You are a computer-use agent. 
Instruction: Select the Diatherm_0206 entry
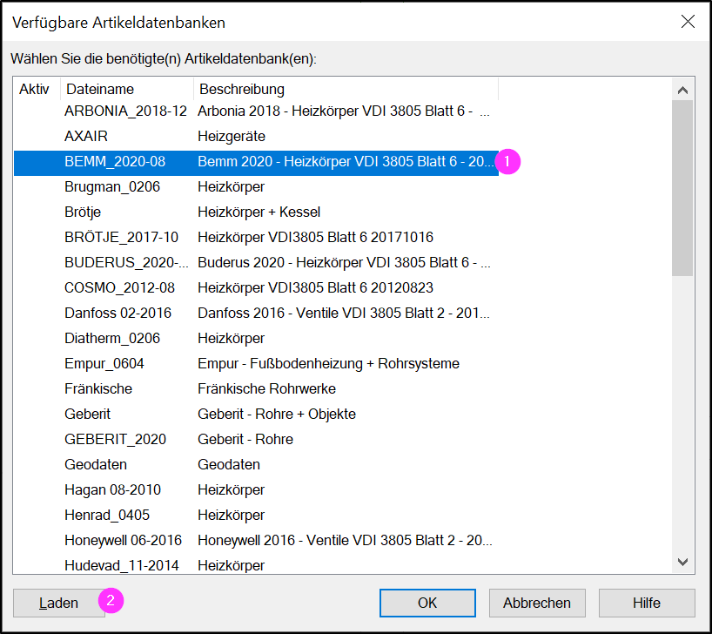[x=256, y=338]
